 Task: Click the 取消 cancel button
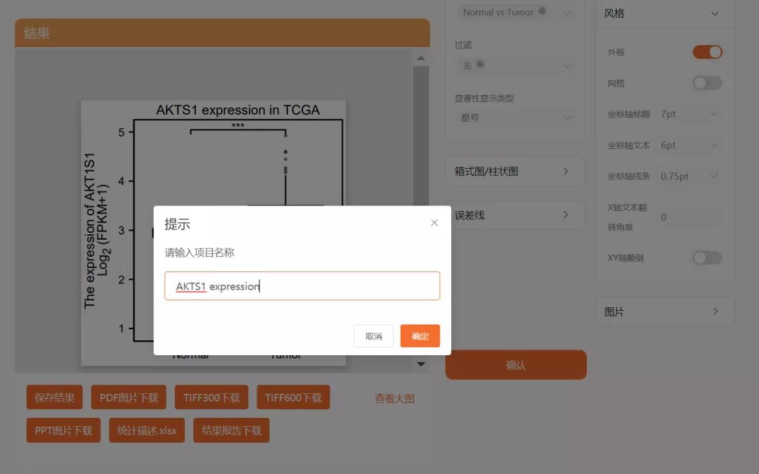click(373, 336)
